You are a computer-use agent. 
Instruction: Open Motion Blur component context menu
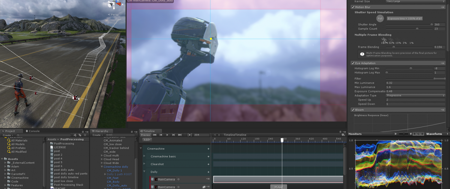point(442,7)
